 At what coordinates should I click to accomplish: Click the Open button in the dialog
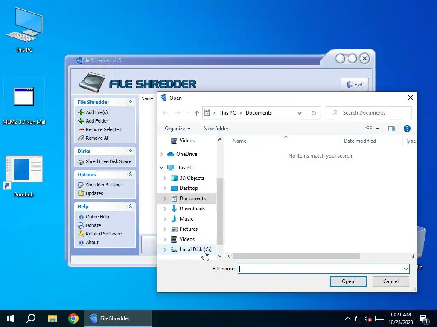[348, 281]
